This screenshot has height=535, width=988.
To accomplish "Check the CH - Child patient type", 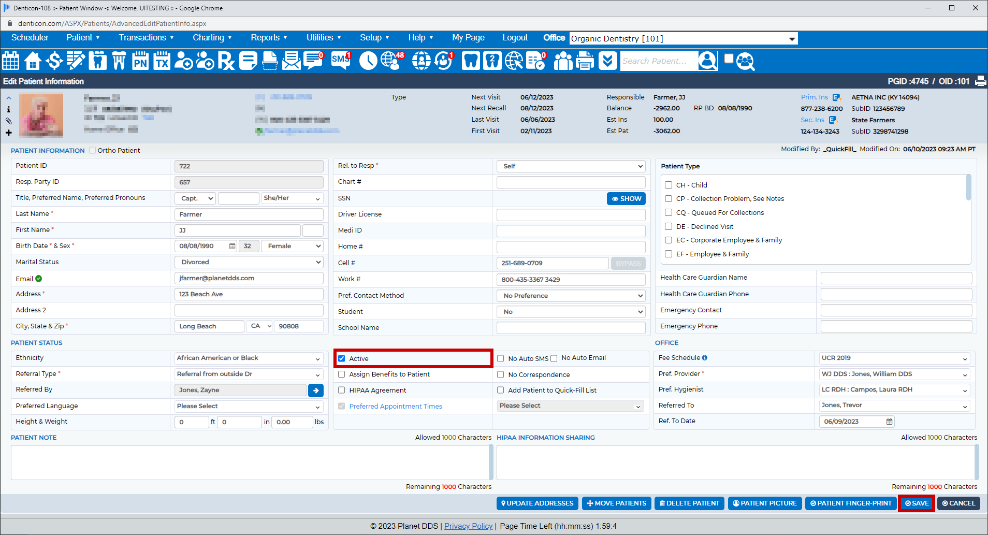I will tap(669, 185).
